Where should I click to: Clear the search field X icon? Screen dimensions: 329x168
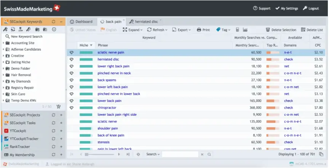[x=202, y=154]
